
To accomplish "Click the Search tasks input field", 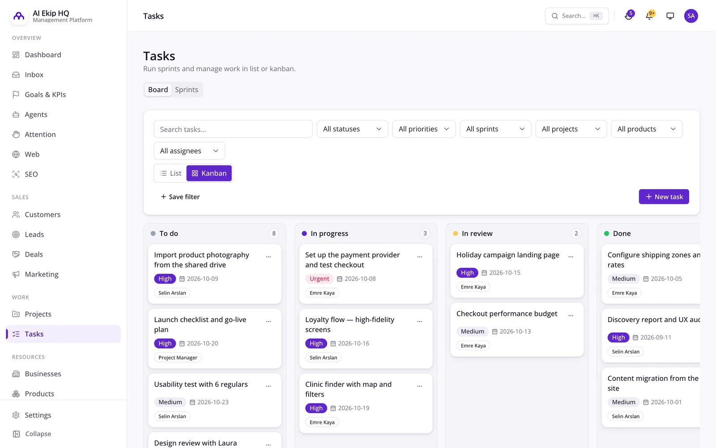I will tap(233, 129).
